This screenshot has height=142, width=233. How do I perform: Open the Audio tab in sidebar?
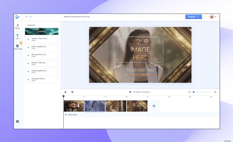pyautogui.click(x=17, y=26)
